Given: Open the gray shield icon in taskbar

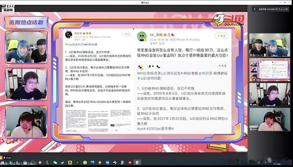Looking at the screenshot, I should (x=137, y=162).
